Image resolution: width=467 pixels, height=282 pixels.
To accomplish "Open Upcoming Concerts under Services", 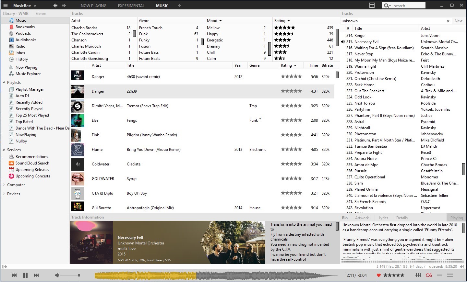I will (x=32, y=176).
